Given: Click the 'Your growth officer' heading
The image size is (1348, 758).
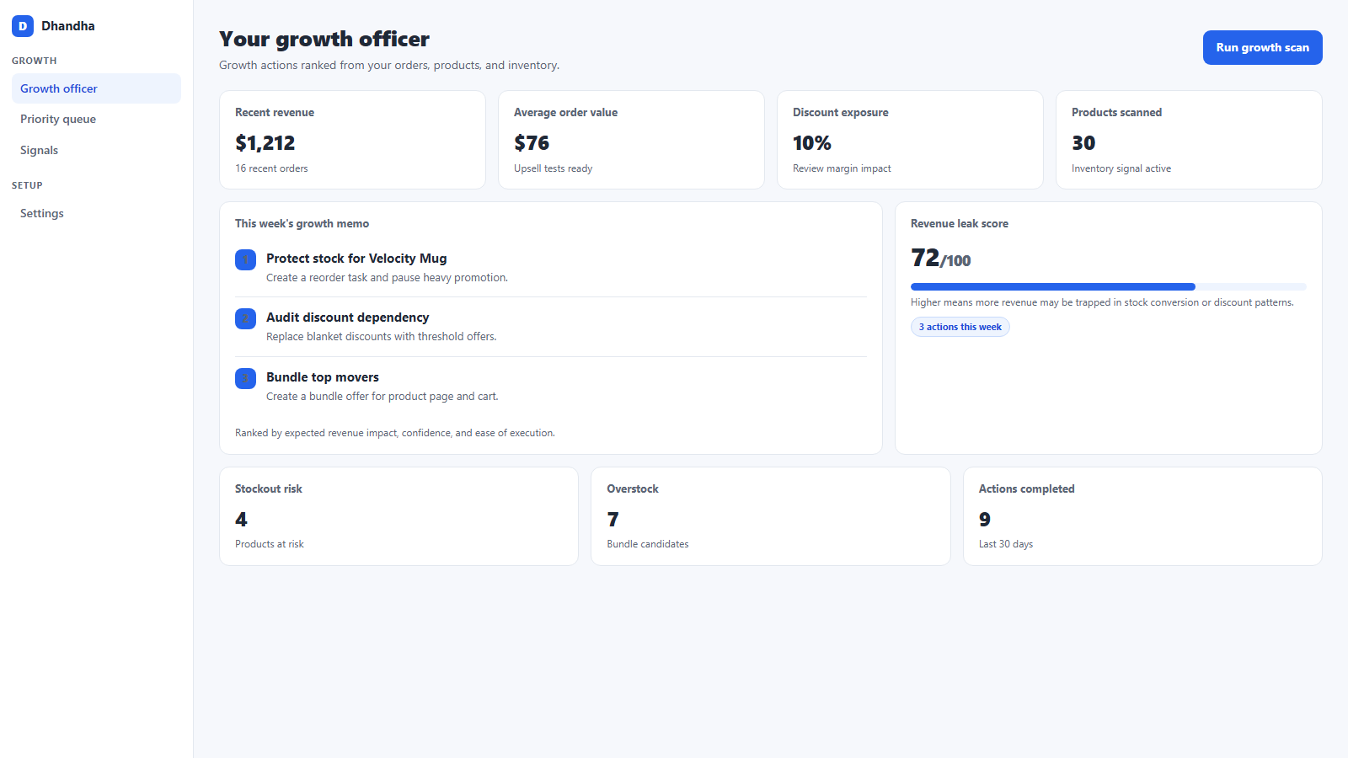Looking at the screenshot, I should 324,40.
